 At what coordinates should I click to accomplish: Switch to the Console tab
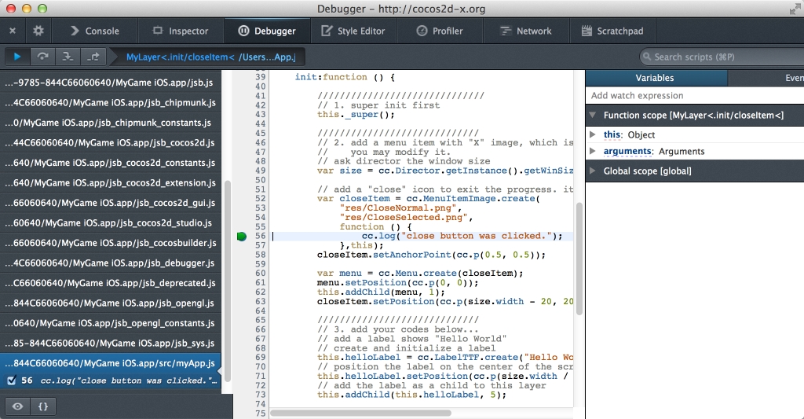pos(94,31)
